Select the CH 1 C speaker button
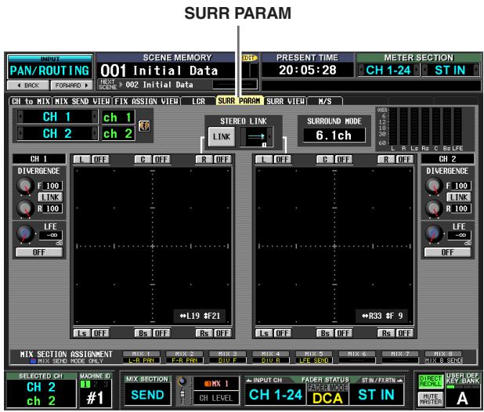This screenshot has width=484, height=412. [143, 160]
